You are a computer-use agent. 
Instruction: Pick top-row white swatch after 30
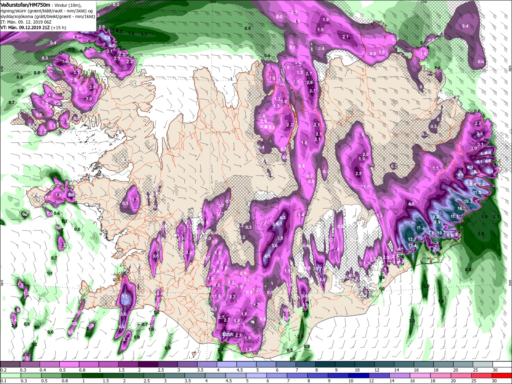point(502,364)
